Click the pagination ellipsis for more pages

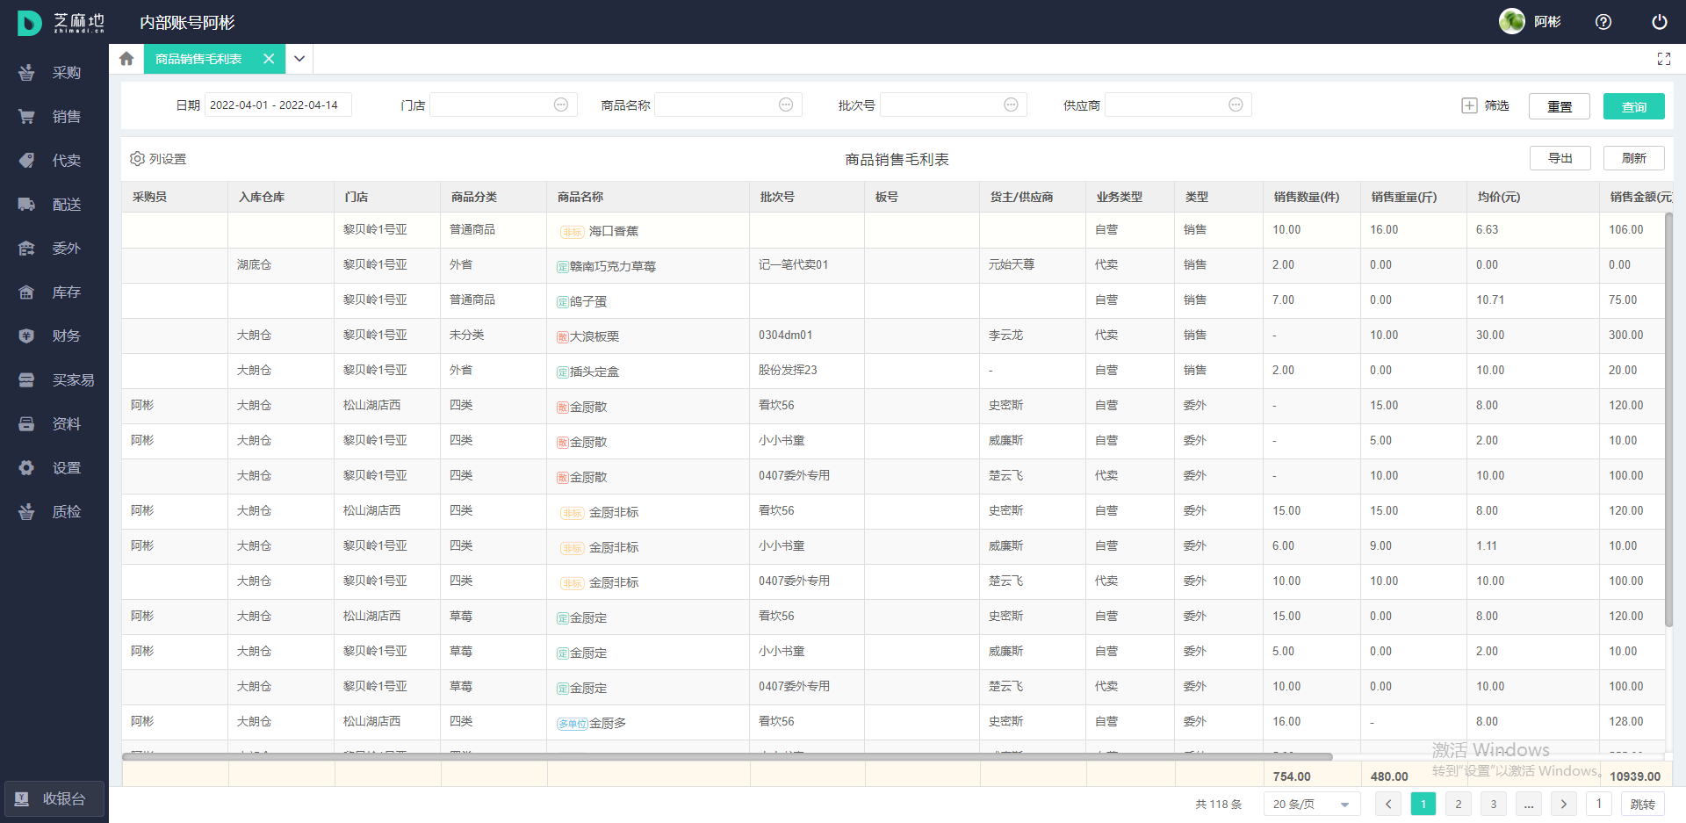1529,804
